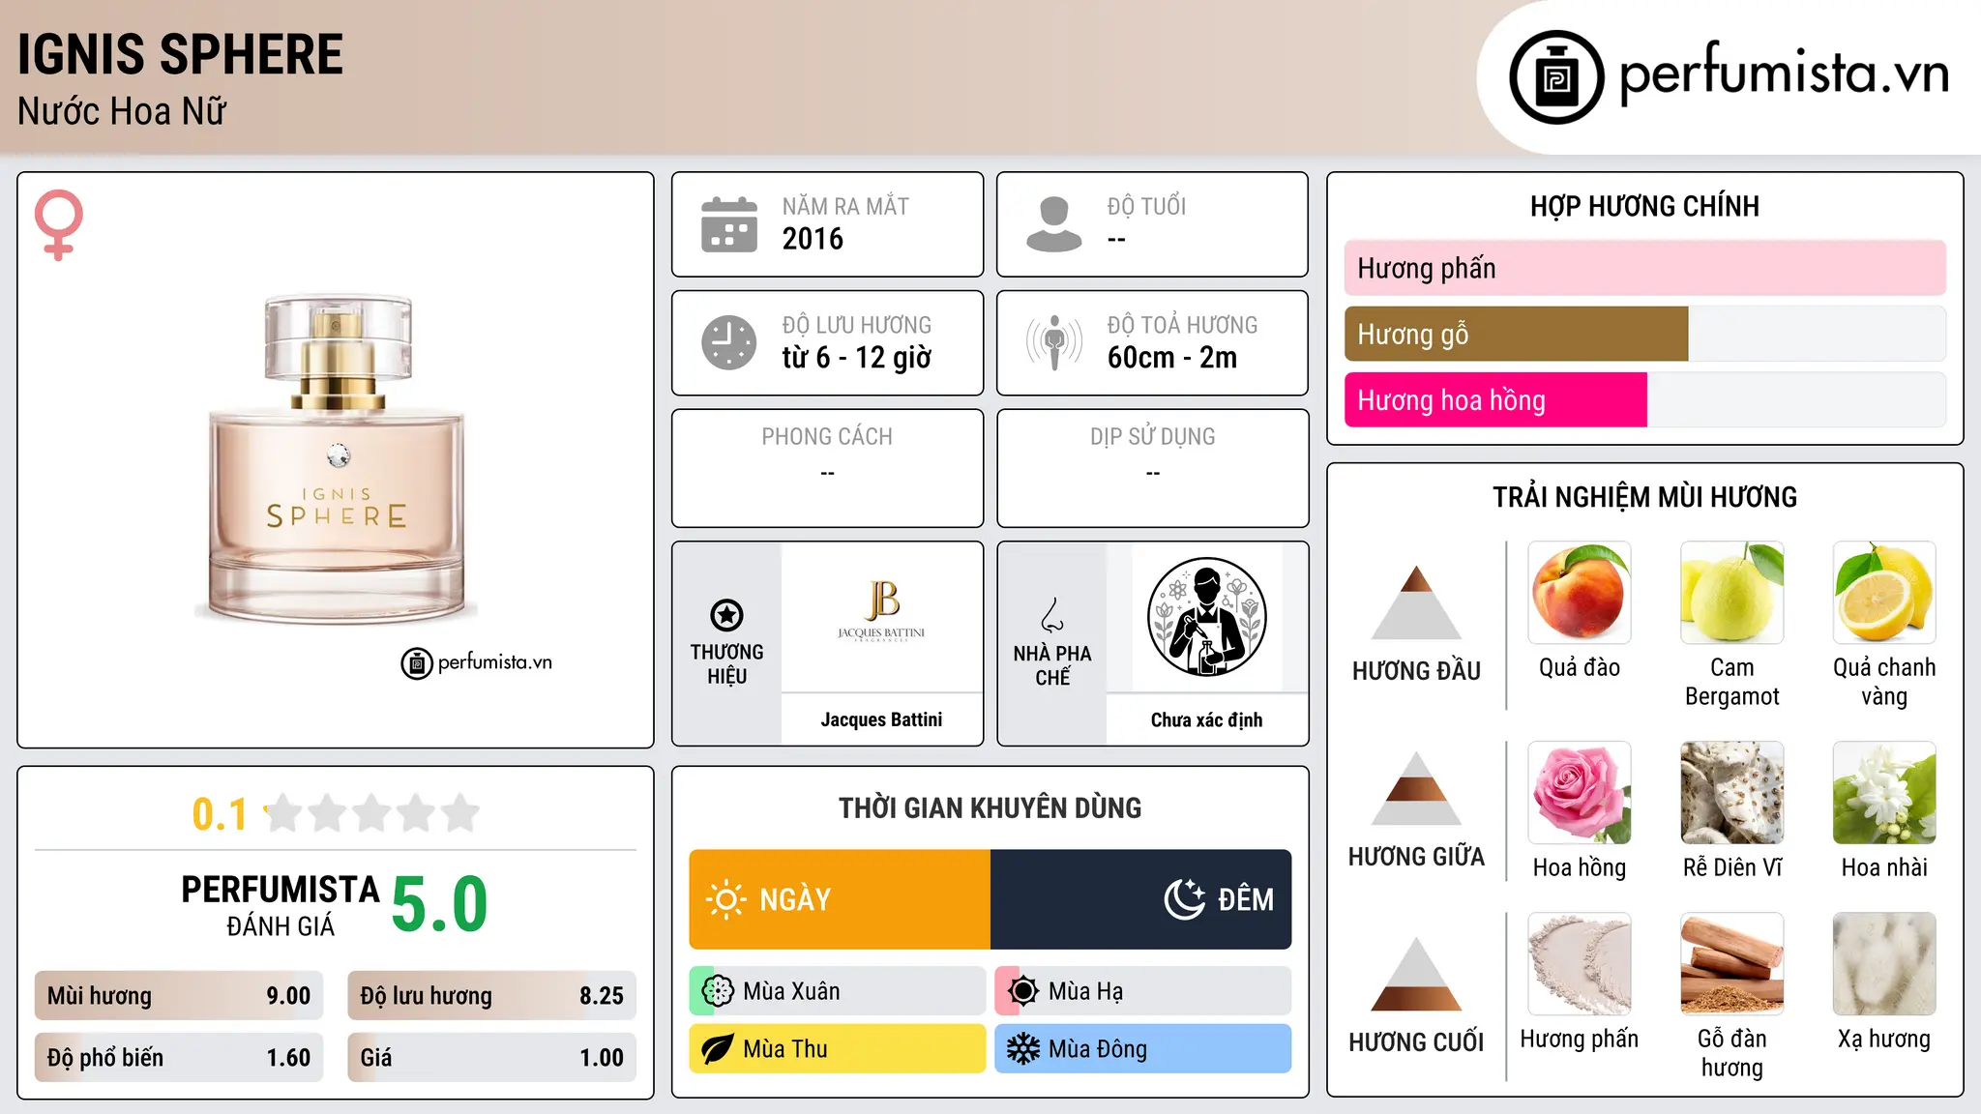Choose the yellow Mùa Thu season bar
The image size is (1981, 1114).
[838, 1049]
